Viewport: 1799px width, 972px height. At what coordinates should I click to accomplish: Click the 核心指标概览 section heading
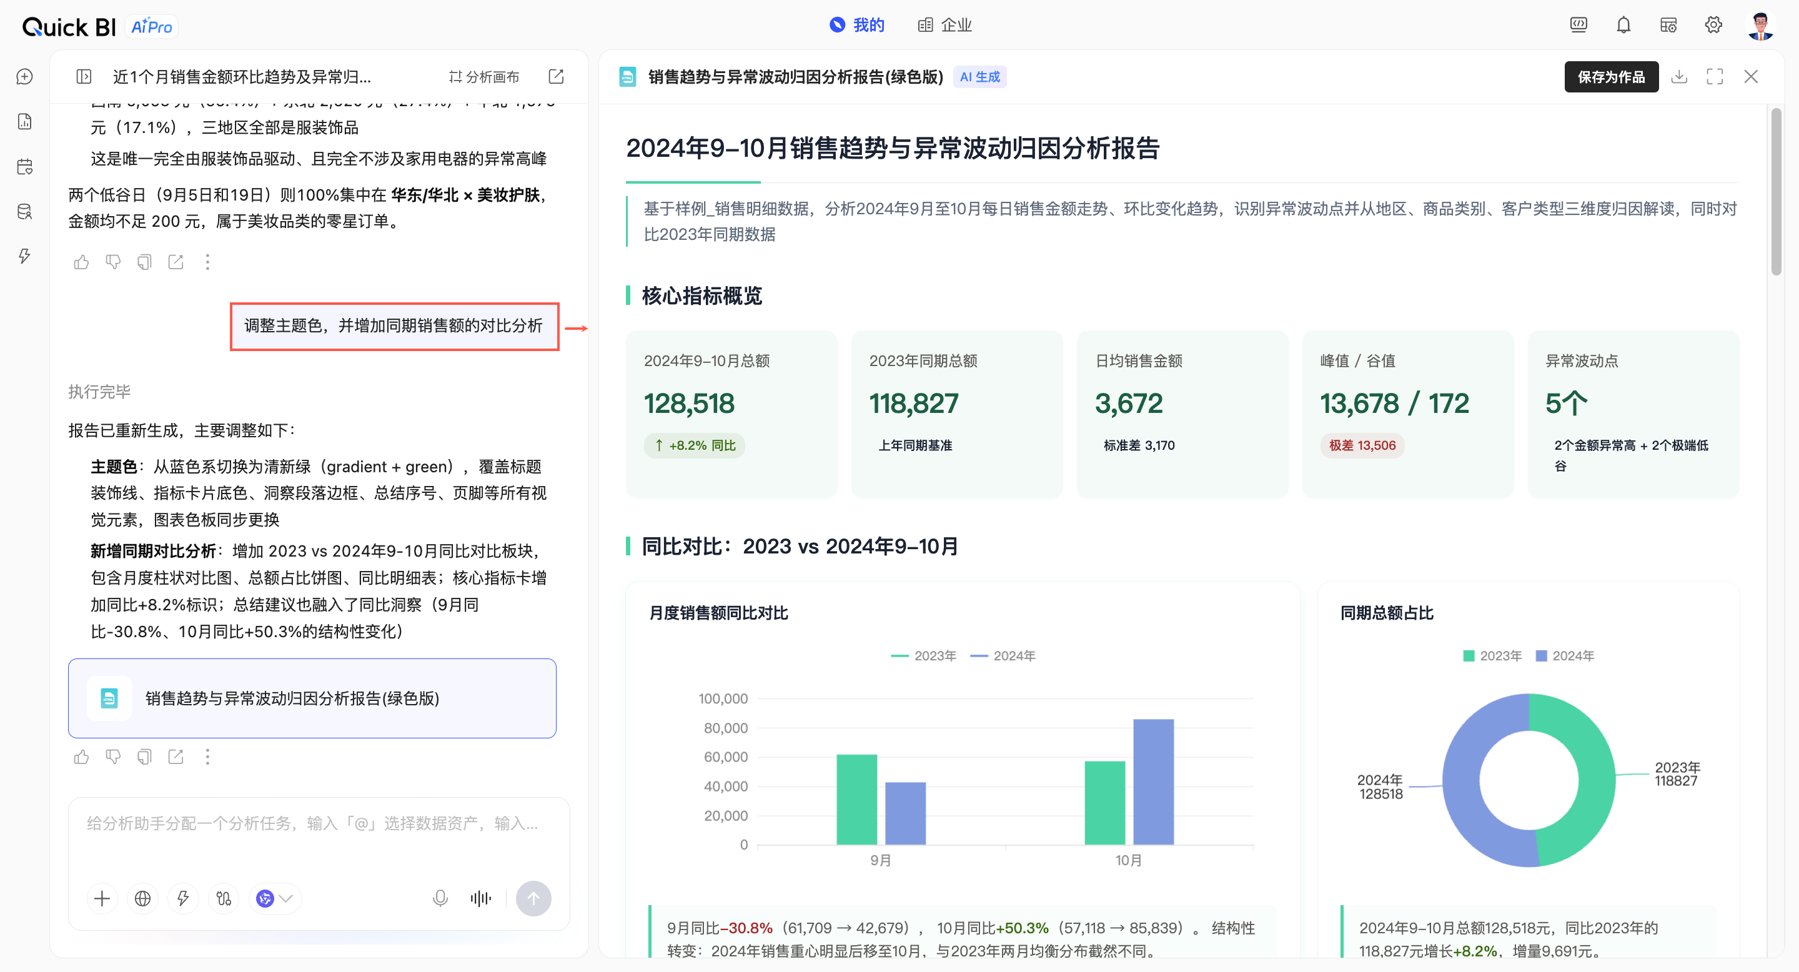point(702,296)
